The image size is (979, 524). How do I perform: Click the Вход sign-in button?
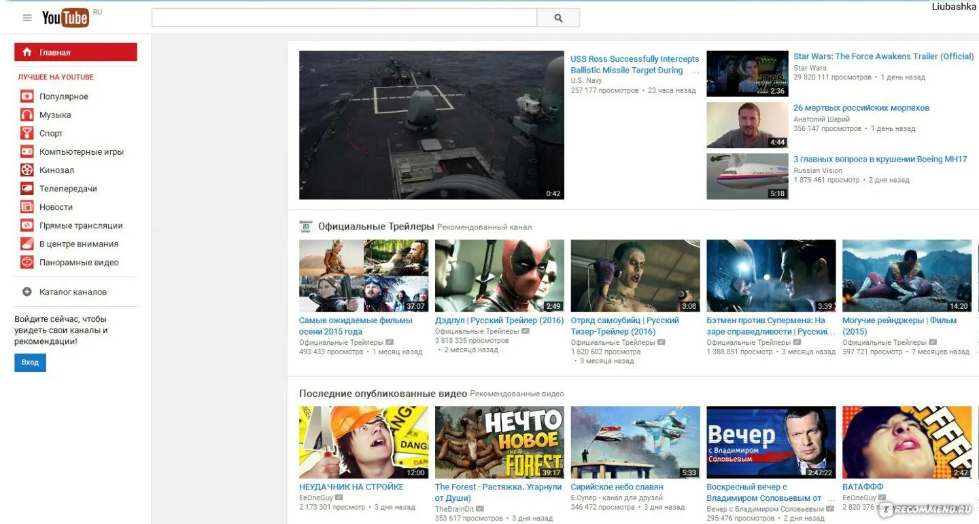(30, 362)
